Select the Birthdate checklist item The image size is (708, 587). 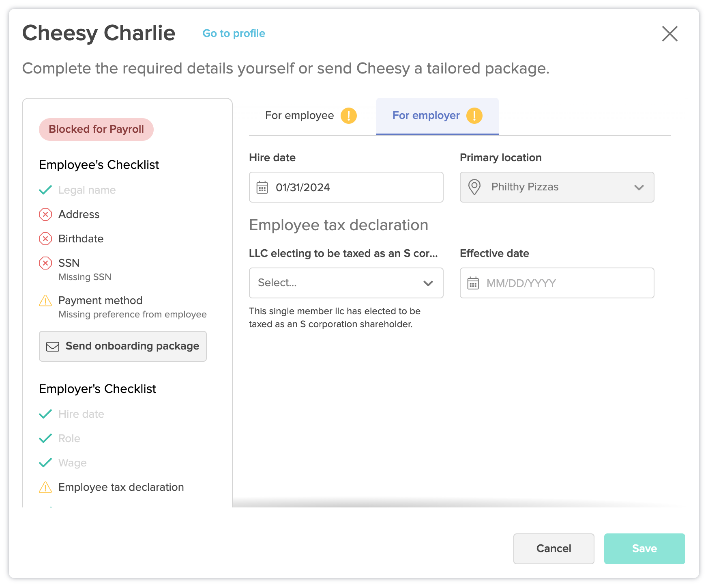pos(81,239)
